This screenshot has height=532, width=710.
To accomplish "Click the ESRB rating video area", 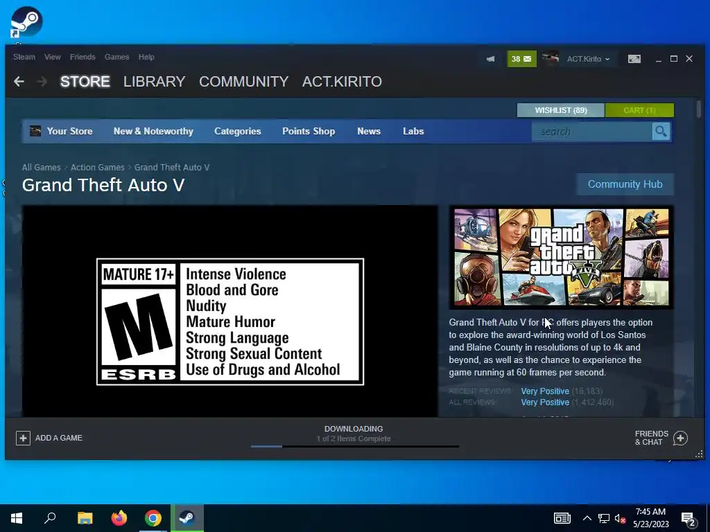I will (x=230, y=311).
